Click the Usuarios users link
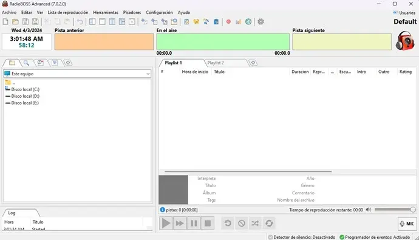 404,13
